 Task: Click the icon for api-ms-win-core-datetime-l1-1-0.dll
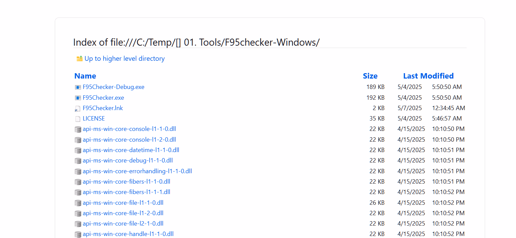[78, 150]
